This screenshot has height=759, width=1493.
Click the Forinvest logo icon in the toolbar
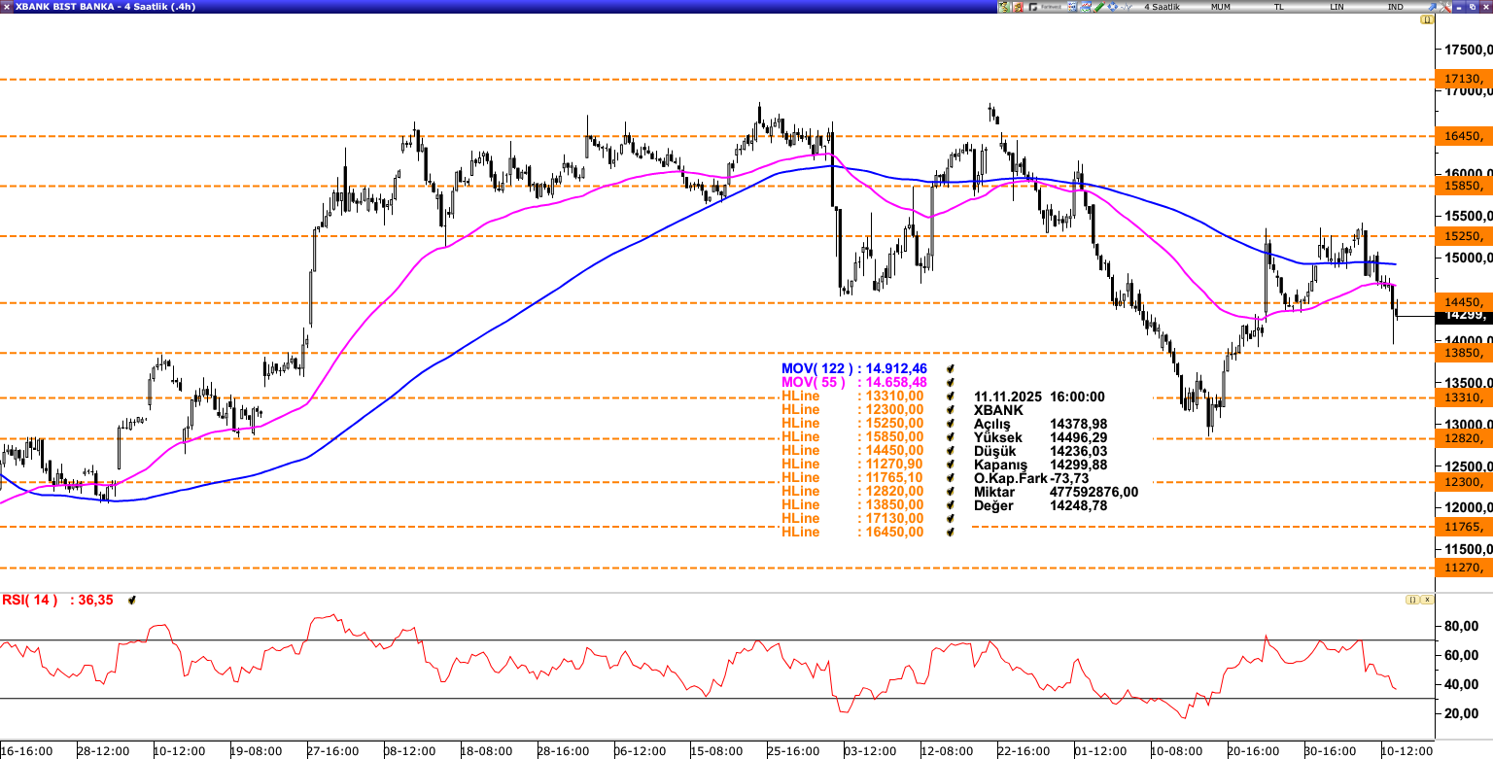(1033, 7)
